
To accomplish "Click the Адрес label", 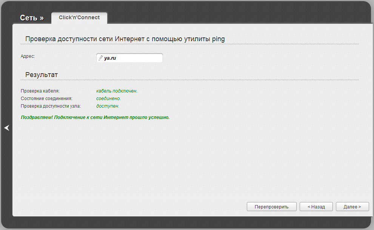I will 28,56.
